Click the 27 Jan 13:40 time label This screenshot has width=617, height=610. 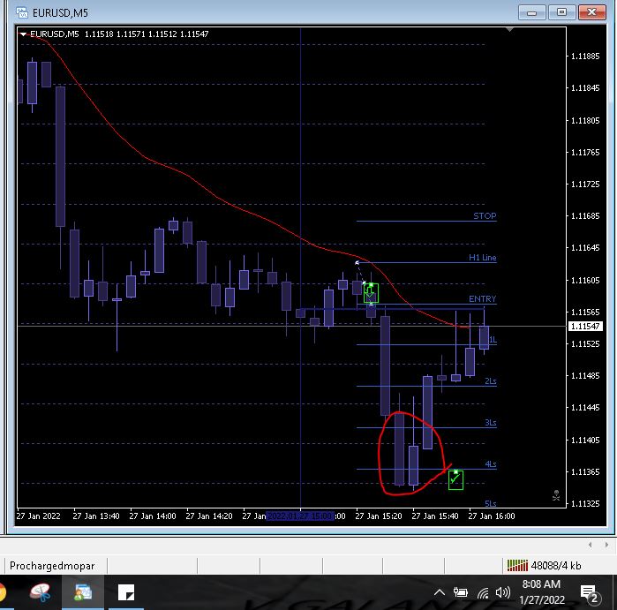pos(96,516)
